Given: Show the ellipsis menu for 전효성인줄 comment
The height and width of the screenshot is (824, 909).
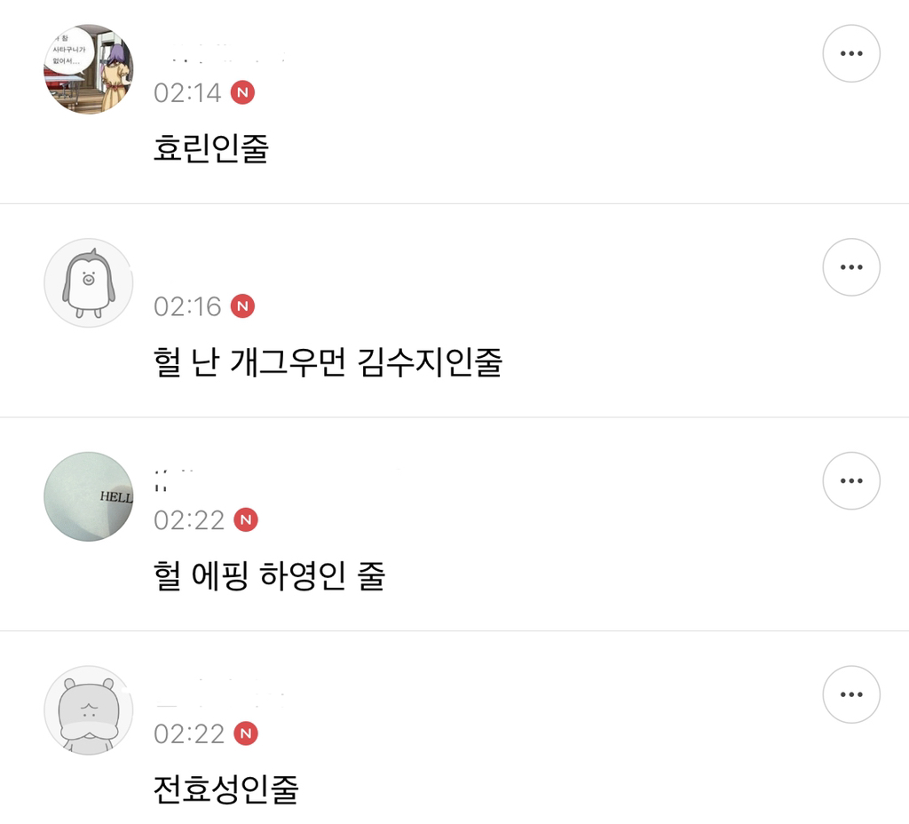Looking at the screenshot, I should (x=850, y=694).
